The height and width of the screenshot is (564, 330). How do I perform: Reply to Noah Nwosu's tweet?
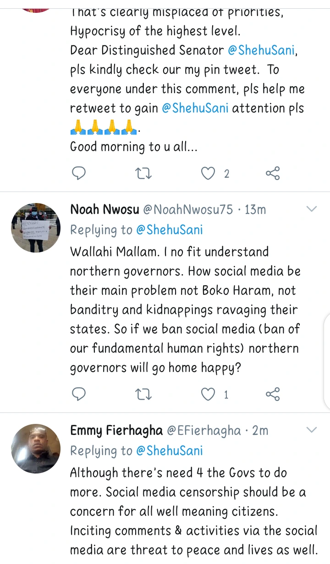click(x=79, y=394)
